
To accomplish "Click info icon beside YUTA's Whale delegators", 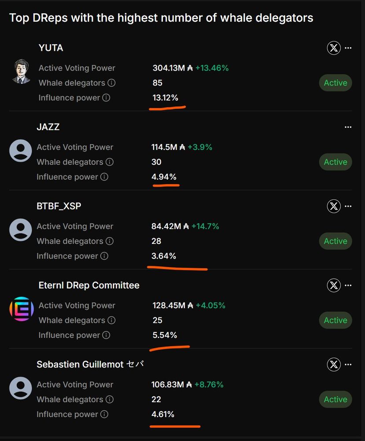I will 112,83.
